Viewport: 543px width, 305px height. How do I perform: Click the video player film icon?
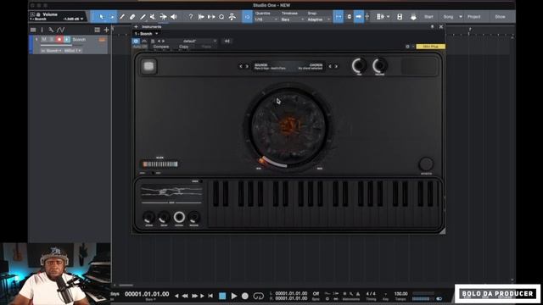pos(400,17)
